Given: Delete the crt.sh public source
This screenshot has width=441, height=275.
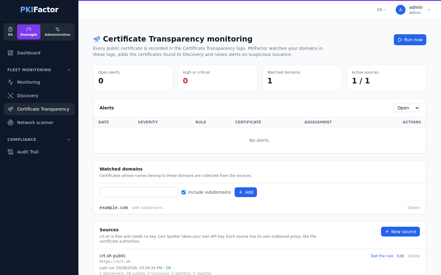Looking at the screenshot, I should 414,256.
